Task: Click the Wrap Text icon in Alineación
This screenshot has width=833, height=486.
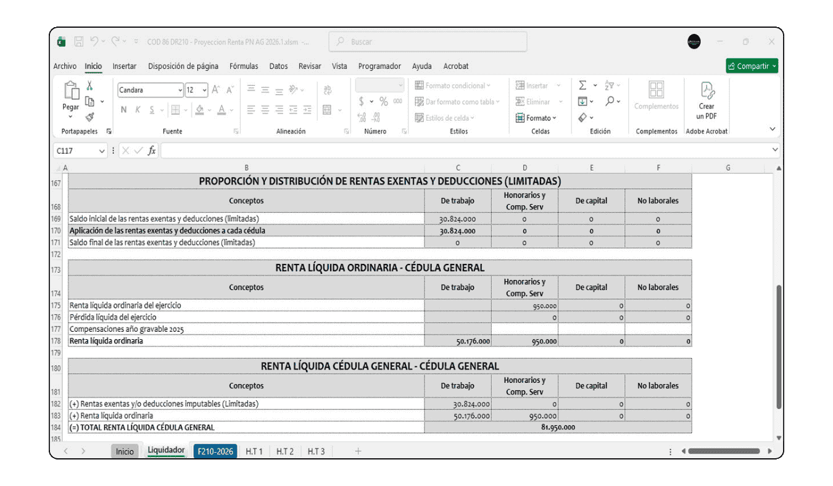Action: pos(327,91)
